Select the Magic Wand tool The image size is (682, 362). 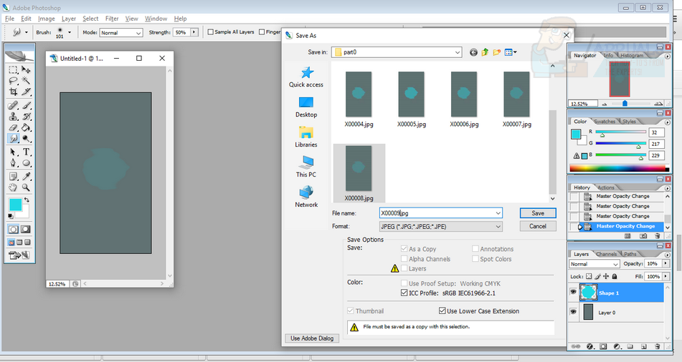point(26,80)
